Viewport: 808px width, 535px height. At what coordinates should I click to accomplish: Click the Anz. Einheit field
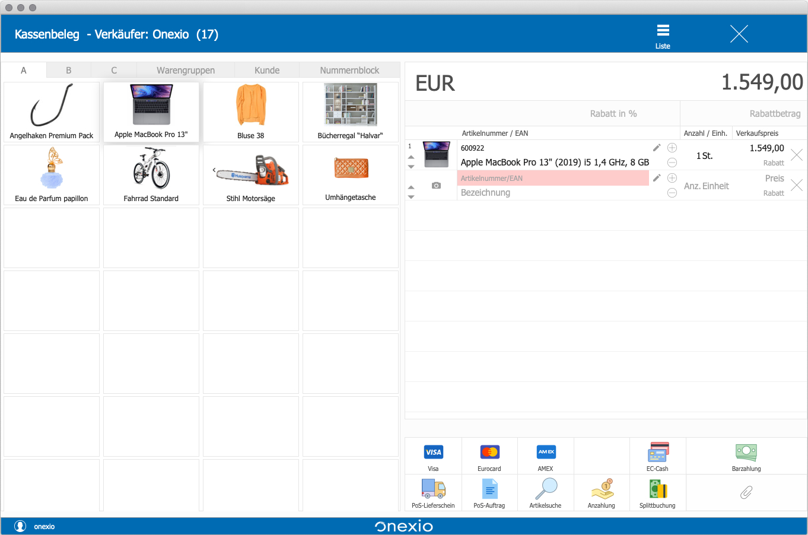pyautogui.click(x=707, y=186)
